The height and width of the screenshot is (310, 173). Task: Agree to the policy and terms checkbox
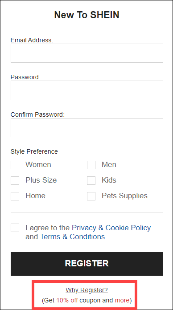(15, 228)
